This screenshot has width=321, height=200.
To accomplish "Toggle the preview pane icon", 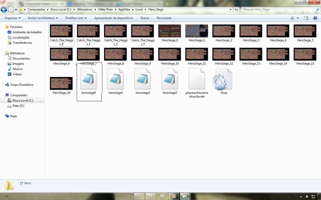I will click(x=306, y=18).
